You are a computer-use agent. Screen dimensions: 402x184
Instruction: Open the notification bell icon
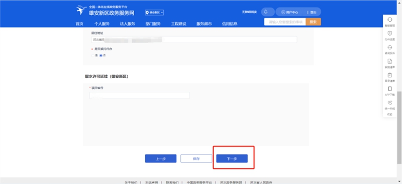[266, 12]
